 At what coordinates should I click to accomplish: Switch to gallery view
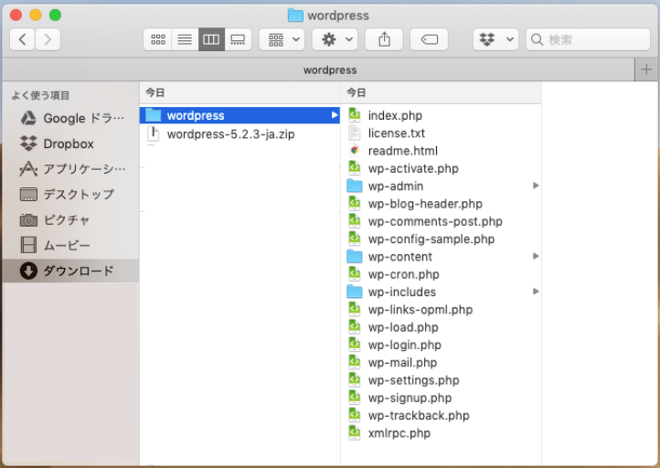(x=238, y=39)
